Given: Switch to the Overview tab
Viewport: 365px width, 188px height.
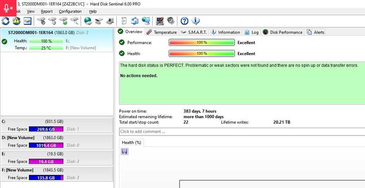Looking at the screenshot, I should (x=130, y=32).
